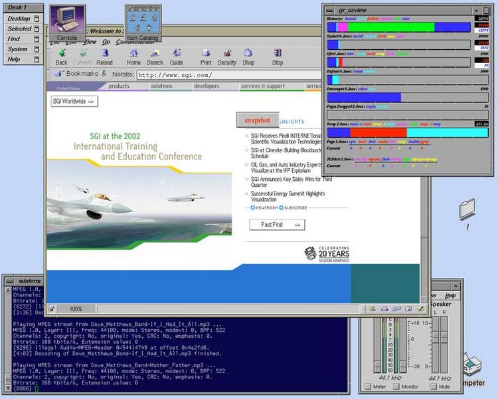
Task: Open 'SGI Announces Key Sales Wins' link
Action: pos(291,182)
